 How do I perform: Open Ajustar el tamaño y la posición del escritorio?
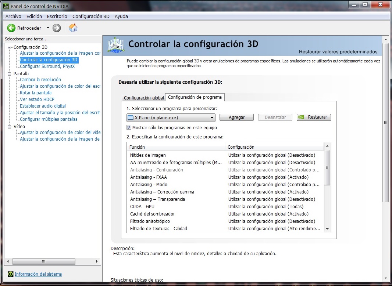click(x=60, y=113)
